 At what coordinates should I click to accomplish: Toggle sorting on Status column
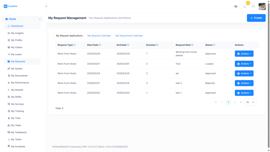click(214, 45)
